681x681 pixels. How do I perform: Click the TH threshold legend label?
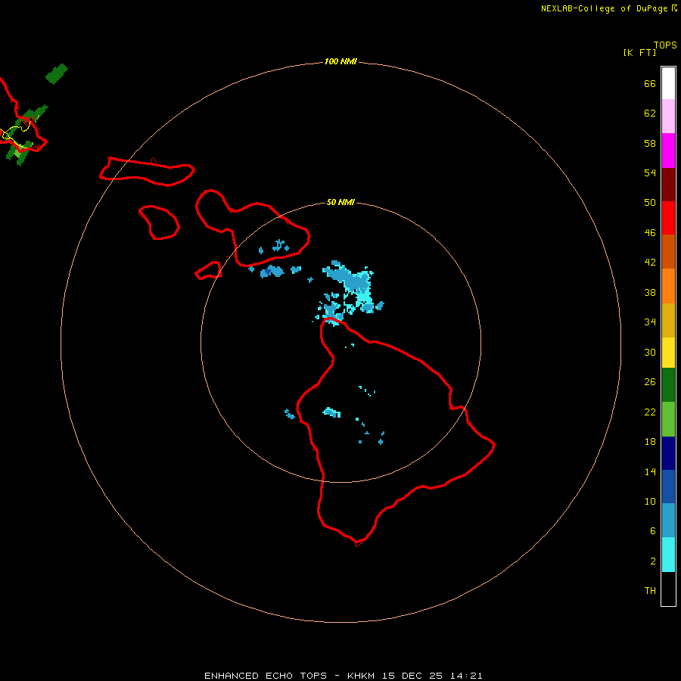coord(650,591)
